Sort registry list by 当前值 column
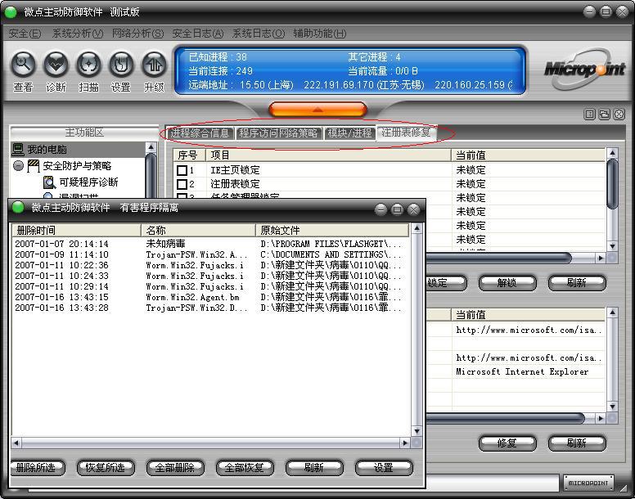The height and width of the screenshot is (499, 635). pos(529,155)
